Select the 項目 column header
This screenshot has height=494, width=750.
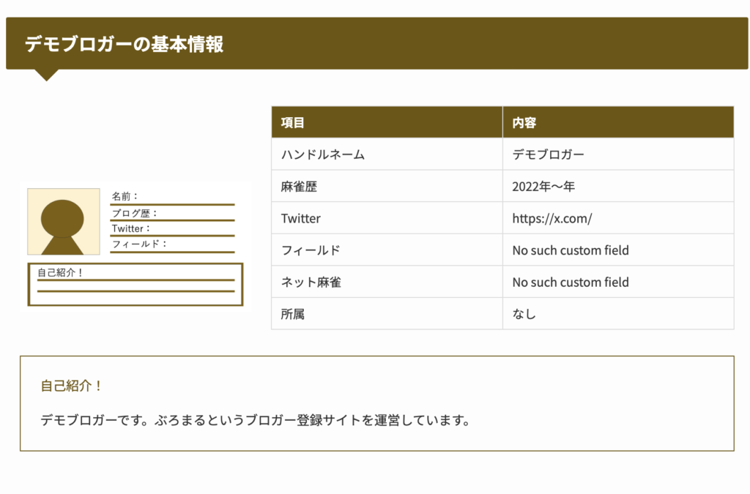click(x=292, y=123)
